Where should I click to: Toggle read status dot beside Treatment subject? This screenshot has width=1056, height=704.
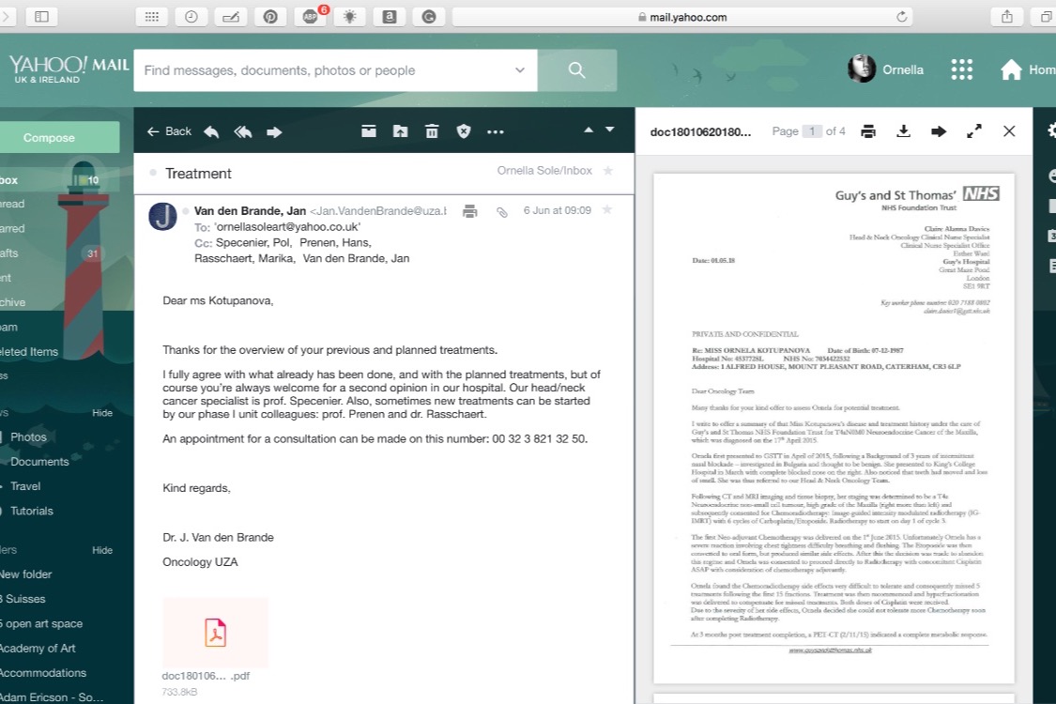153,173
